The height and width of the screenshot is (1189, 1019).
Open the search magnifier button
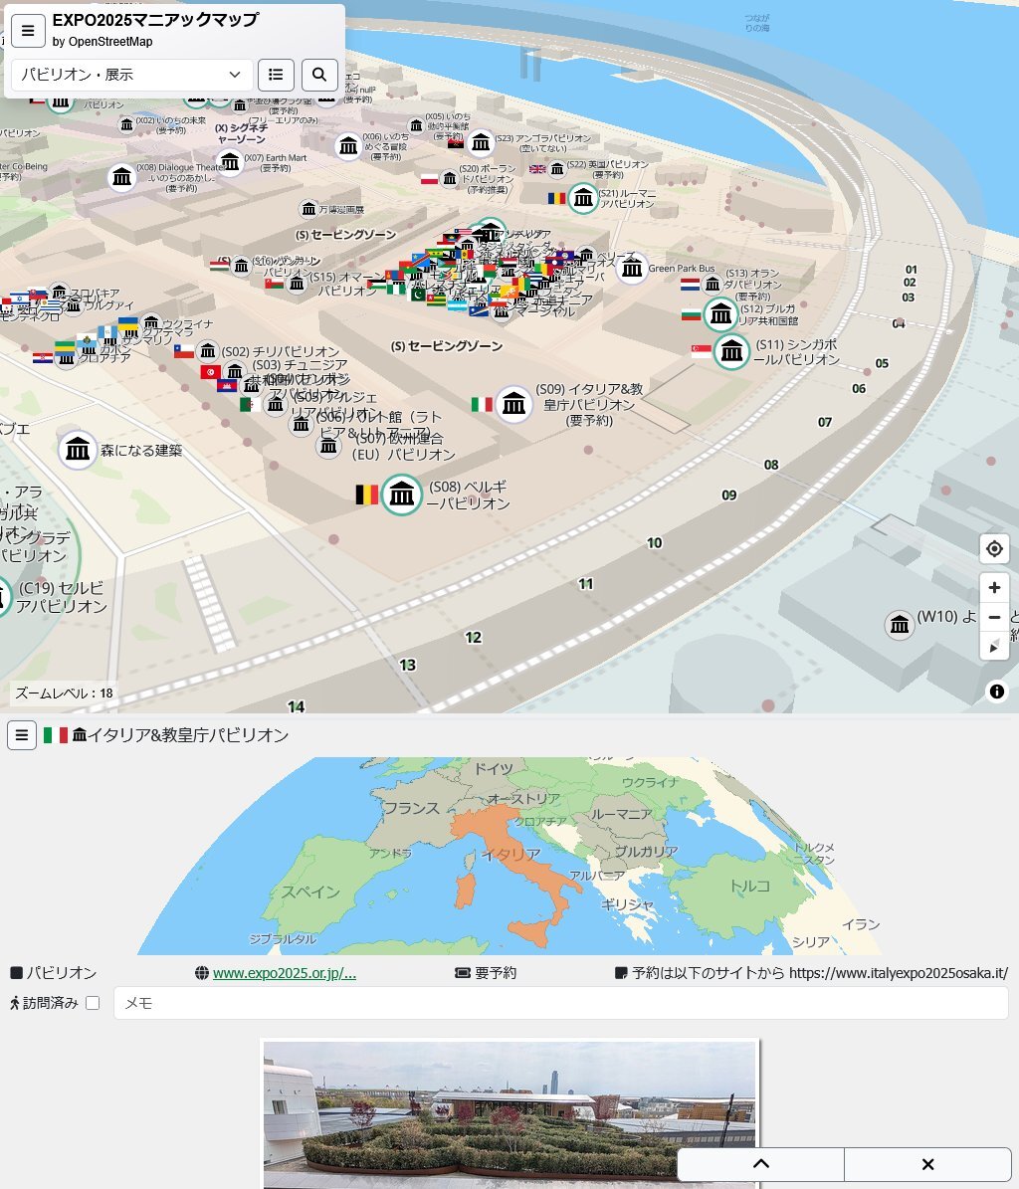pyautogui.click(x=319, y=75)
